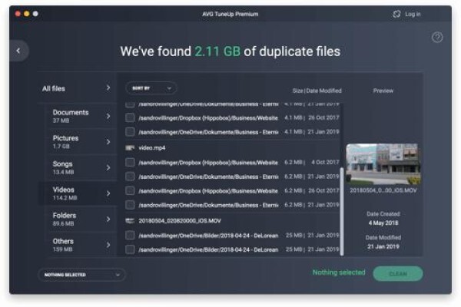Viewport: 461px width, 307px height.
Task: Select Pictures 1.7 GB category
Action: click(x=81, y=142)
